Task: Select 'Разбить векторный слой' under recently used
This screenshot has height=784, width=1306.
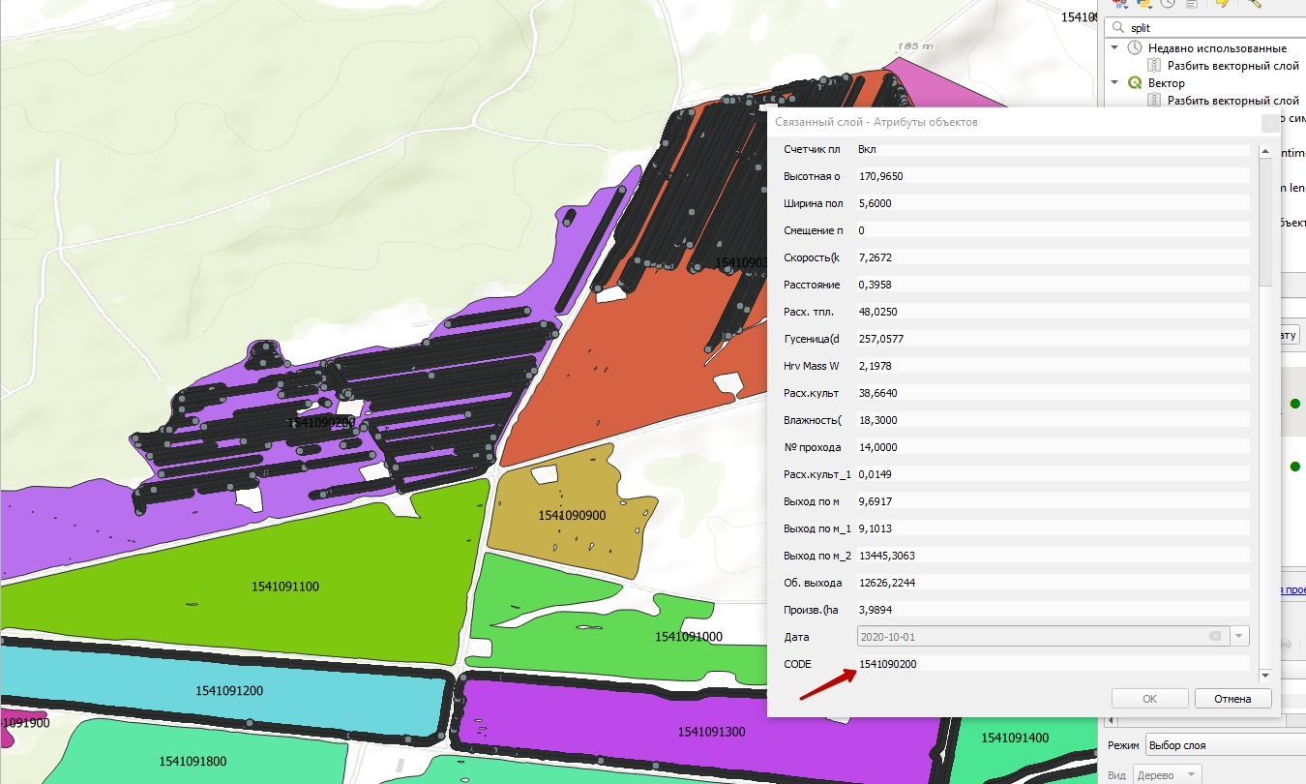Action: (x=1232, y=66)
